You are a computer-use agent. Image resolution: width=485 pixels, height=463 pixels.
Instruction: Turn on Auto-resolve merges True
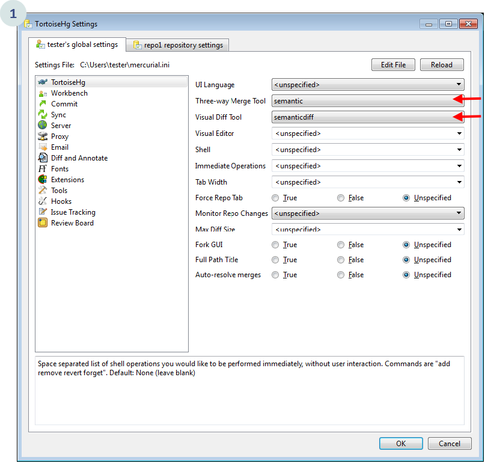pyautogui.click(x=275, y=275)
